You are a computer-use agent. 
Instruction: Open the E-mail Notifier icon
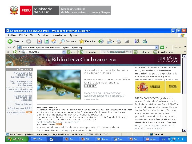point(155,52)
